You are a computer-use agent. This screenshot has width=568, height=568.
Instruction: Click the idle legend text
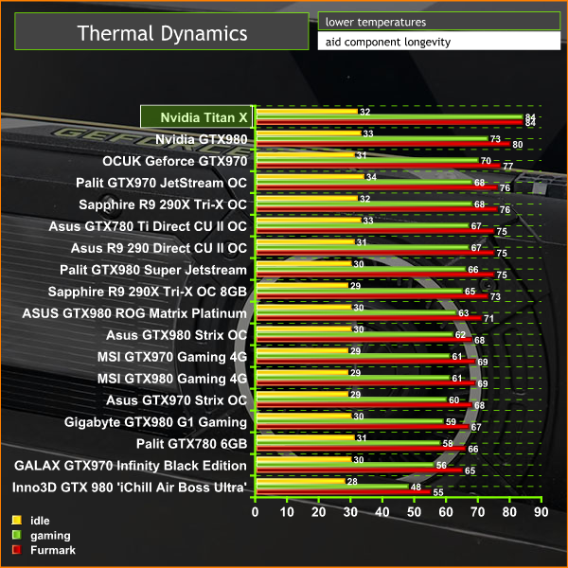tap(40, 521)
